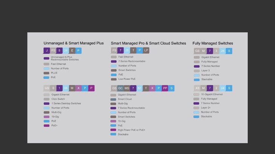Click the "1 Series Desktop Switches" label
The image size is (275, 154).
click(66, 104)
